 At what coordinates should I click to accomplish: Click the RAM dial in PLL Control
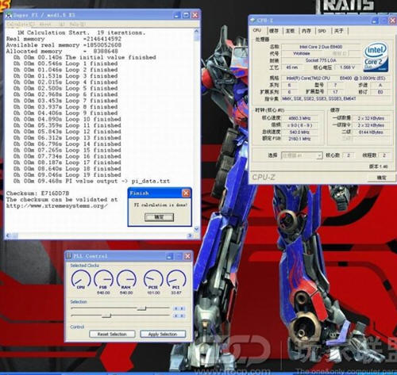click(x=126, y=279)
